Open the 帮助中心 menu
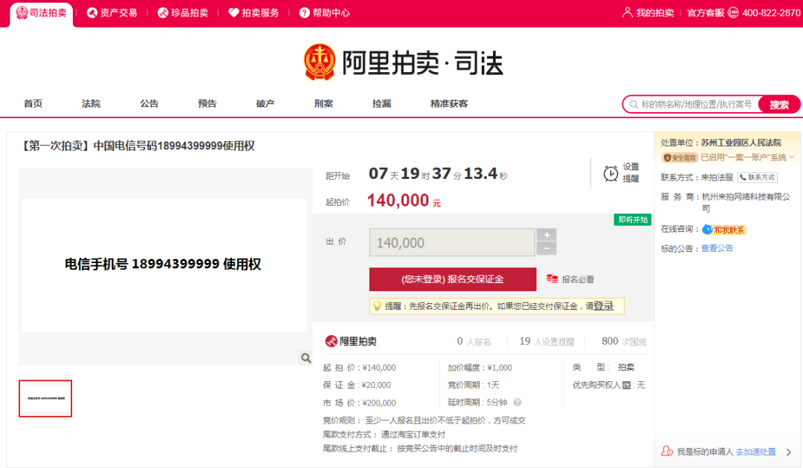 (x=323, y=12)
